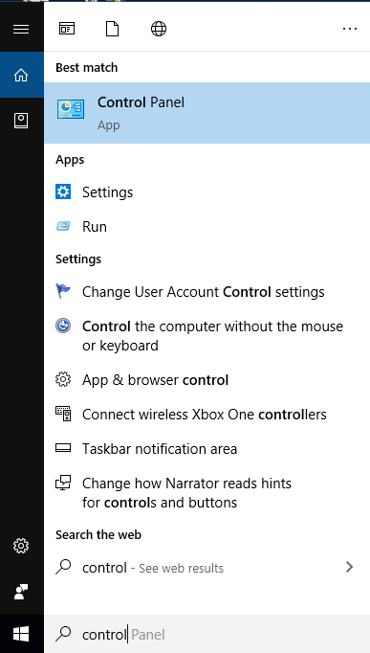Click the User Account Control flag icon

[63, 291]
